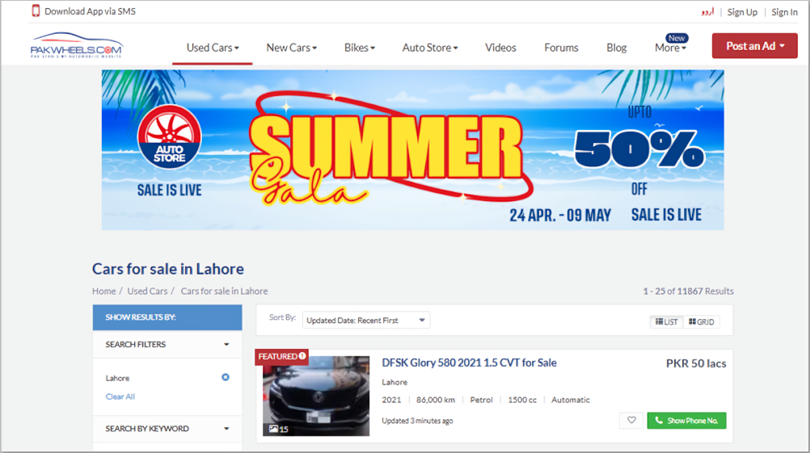Click the Updated 3 minutes ago text
810x453 pixels.
[417, 421]
